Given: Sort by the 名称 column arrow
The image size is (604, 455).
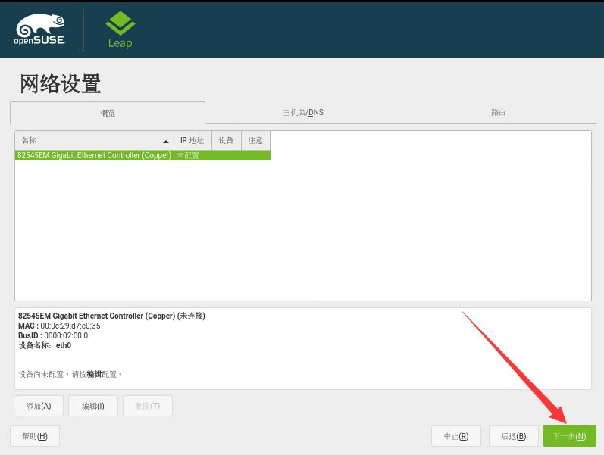Looking at the screenshot, I should click(166, 142).
